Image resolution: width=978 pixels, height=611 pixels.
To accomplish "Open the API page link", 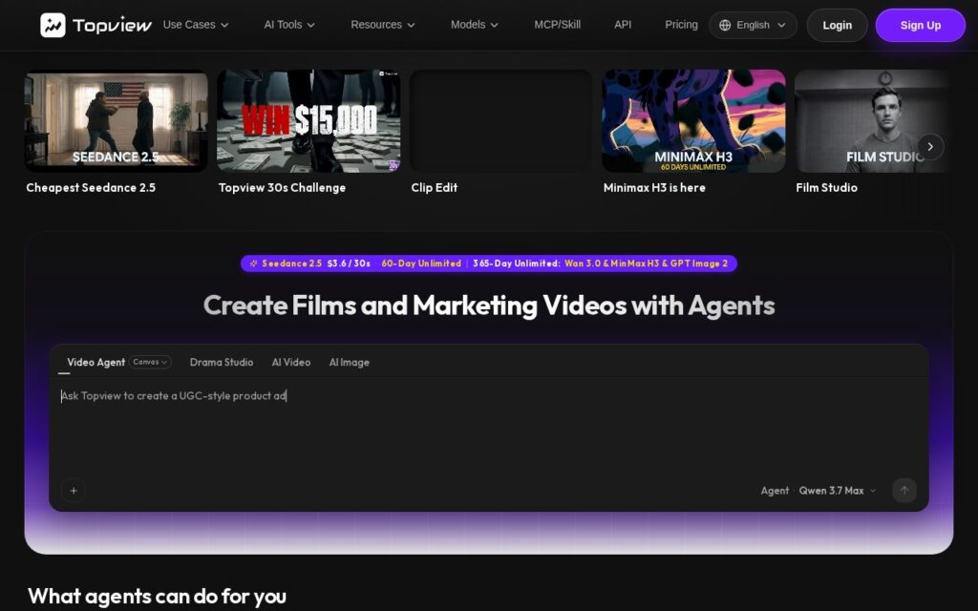I will [623, 25].
